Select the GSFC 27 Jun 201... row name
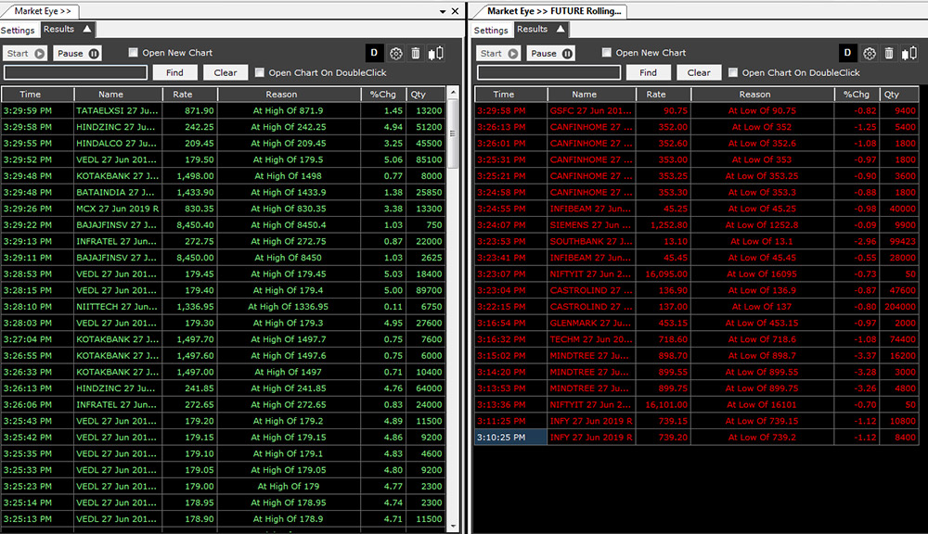 pos(590,110)
